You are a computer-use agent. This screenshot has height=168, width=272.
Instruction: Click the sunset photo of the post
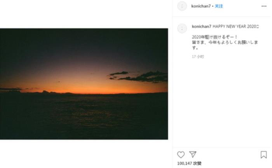coord(84,84)
